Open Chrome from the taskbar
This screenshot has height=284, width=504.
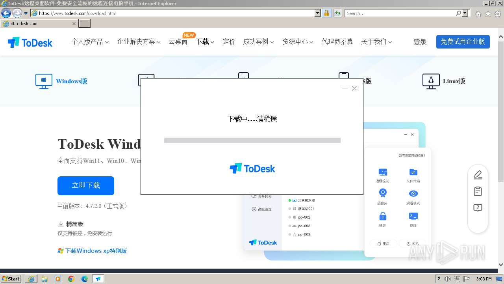pos(71,279)
